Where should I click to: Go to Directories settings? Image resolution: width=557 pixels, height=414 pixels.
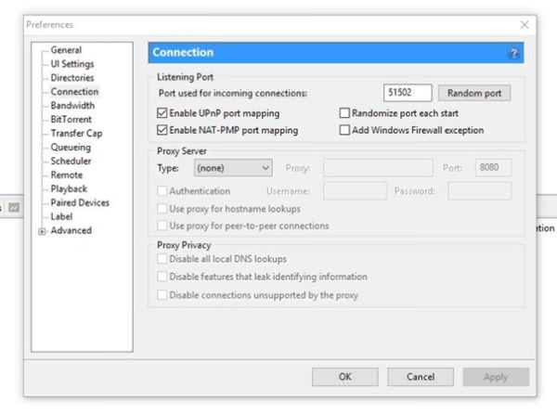[x=72, y=78]
